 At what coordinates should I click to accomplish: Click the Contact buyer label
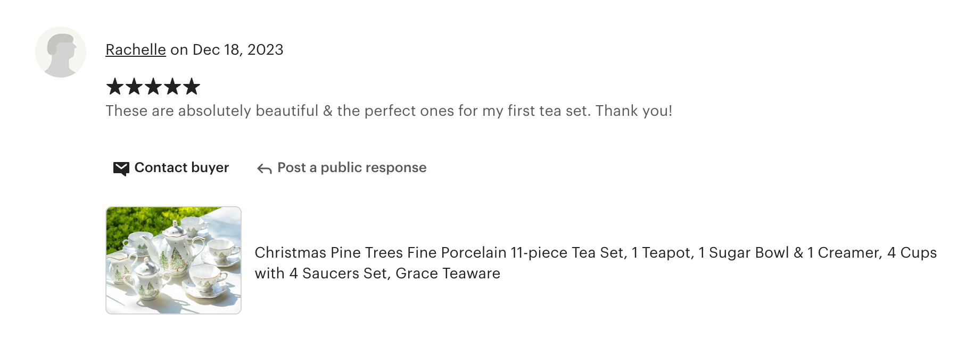181,168
